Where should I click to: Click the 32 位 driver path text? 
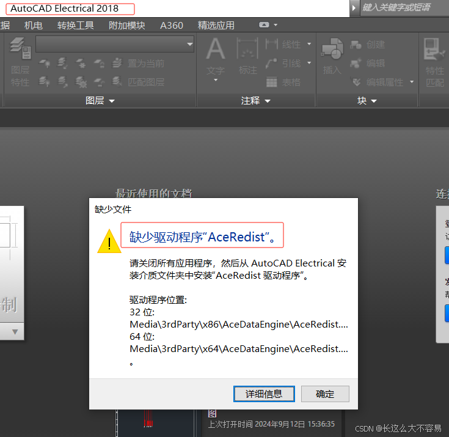click(238, 324)
